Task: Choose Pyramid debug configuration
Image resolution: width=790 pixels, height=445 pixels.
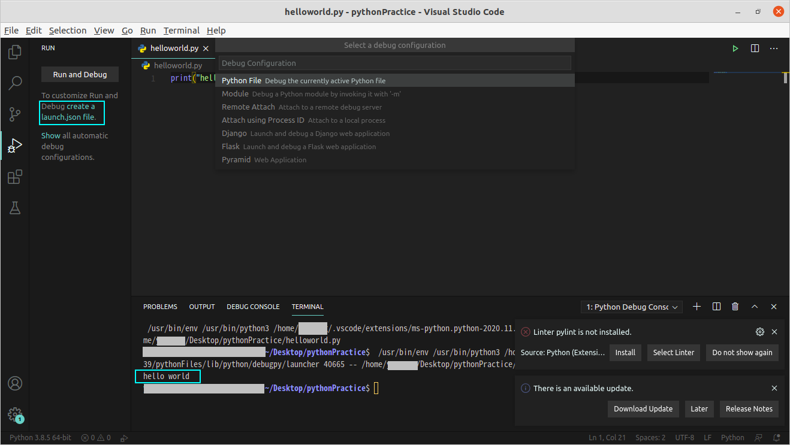Action: 394,159
